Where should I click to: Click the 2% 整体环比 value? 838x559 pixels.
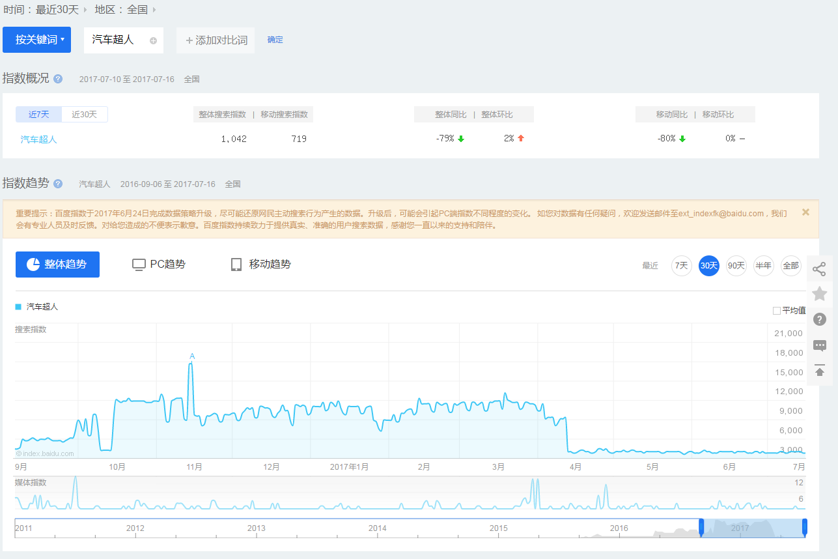509,139
